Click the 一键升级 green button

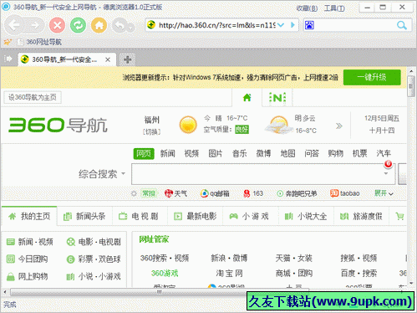click(x=372, y=77)
